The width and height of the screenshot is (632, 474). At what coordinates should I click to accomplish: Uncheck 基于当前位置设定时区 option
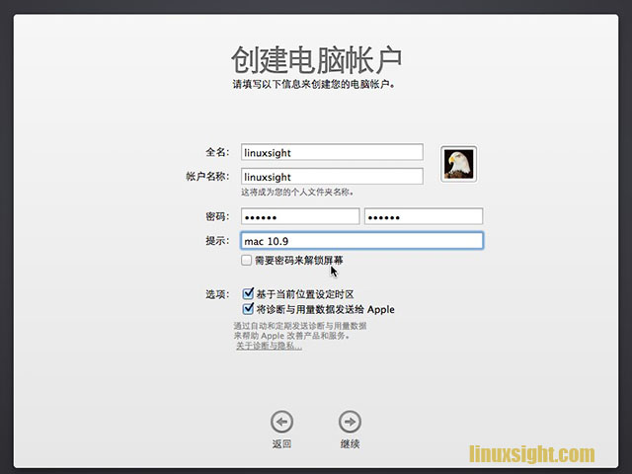tap(248, 294)
